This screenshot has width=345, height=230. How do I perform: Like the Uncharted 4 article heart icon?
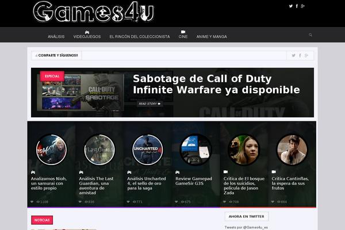128,202
